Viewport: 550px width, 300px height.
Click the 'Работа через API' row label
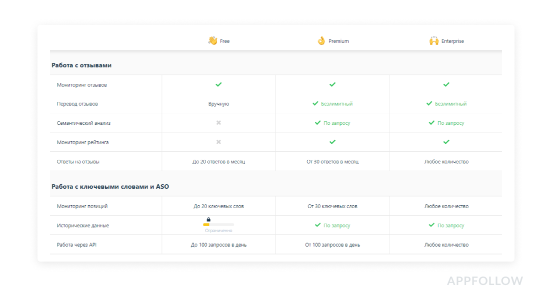[76, 245]
